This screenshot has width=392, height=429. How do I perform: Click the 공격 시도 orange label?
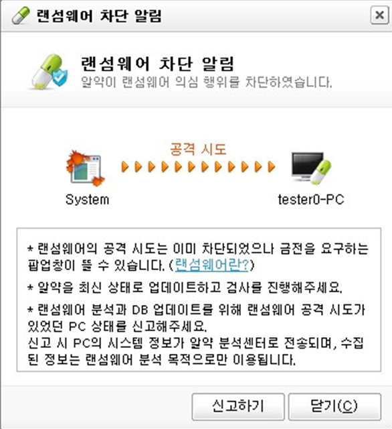click(198, 149)
